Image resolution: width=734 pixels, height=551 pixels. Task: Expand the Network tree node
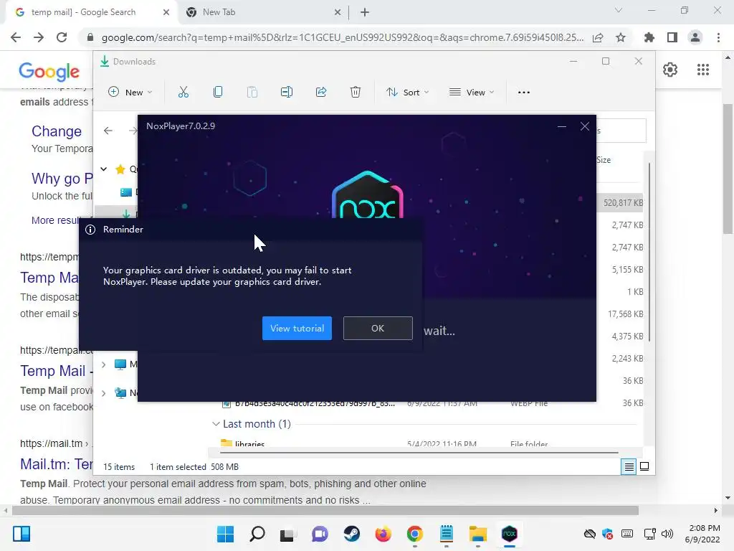(103, 392)
